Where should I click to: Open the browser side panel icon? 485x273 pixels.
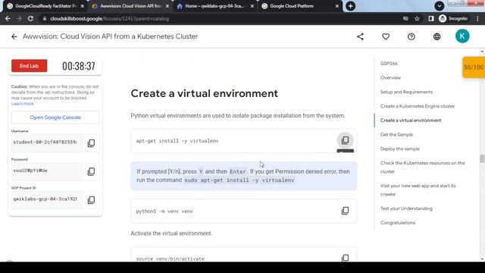click(x=431, y=18)
